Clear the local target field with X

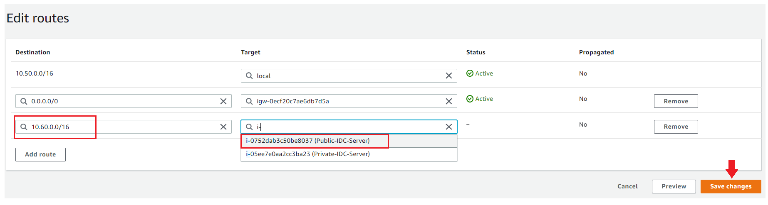[x=449, y=76]
